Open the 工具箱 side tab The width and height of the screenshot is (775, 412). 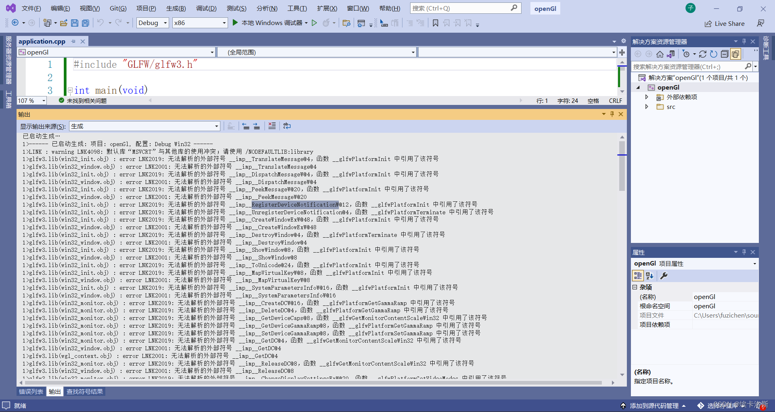point(8,99)
